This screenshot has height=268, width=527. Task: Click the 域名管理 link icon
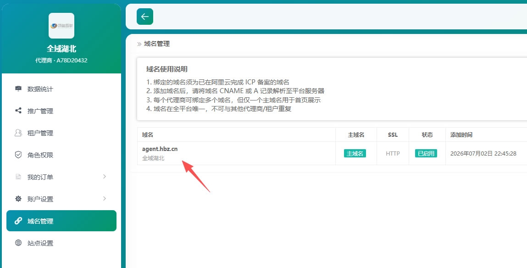[18, 221]
